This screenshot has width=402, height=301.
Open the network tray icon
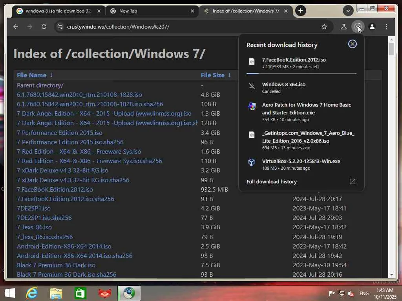pyautogui.click(x=341, y=293)
